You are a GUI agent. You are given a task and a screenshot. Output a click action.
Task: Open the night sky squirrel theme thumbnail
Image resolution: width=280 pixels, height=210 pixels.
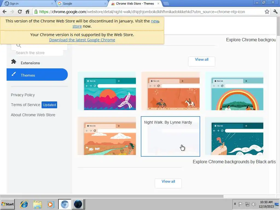click(x=234, y=136)
